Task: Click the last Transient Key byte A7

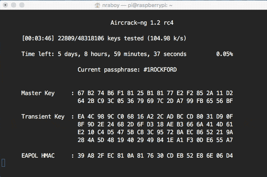Action: pos(229,140)
